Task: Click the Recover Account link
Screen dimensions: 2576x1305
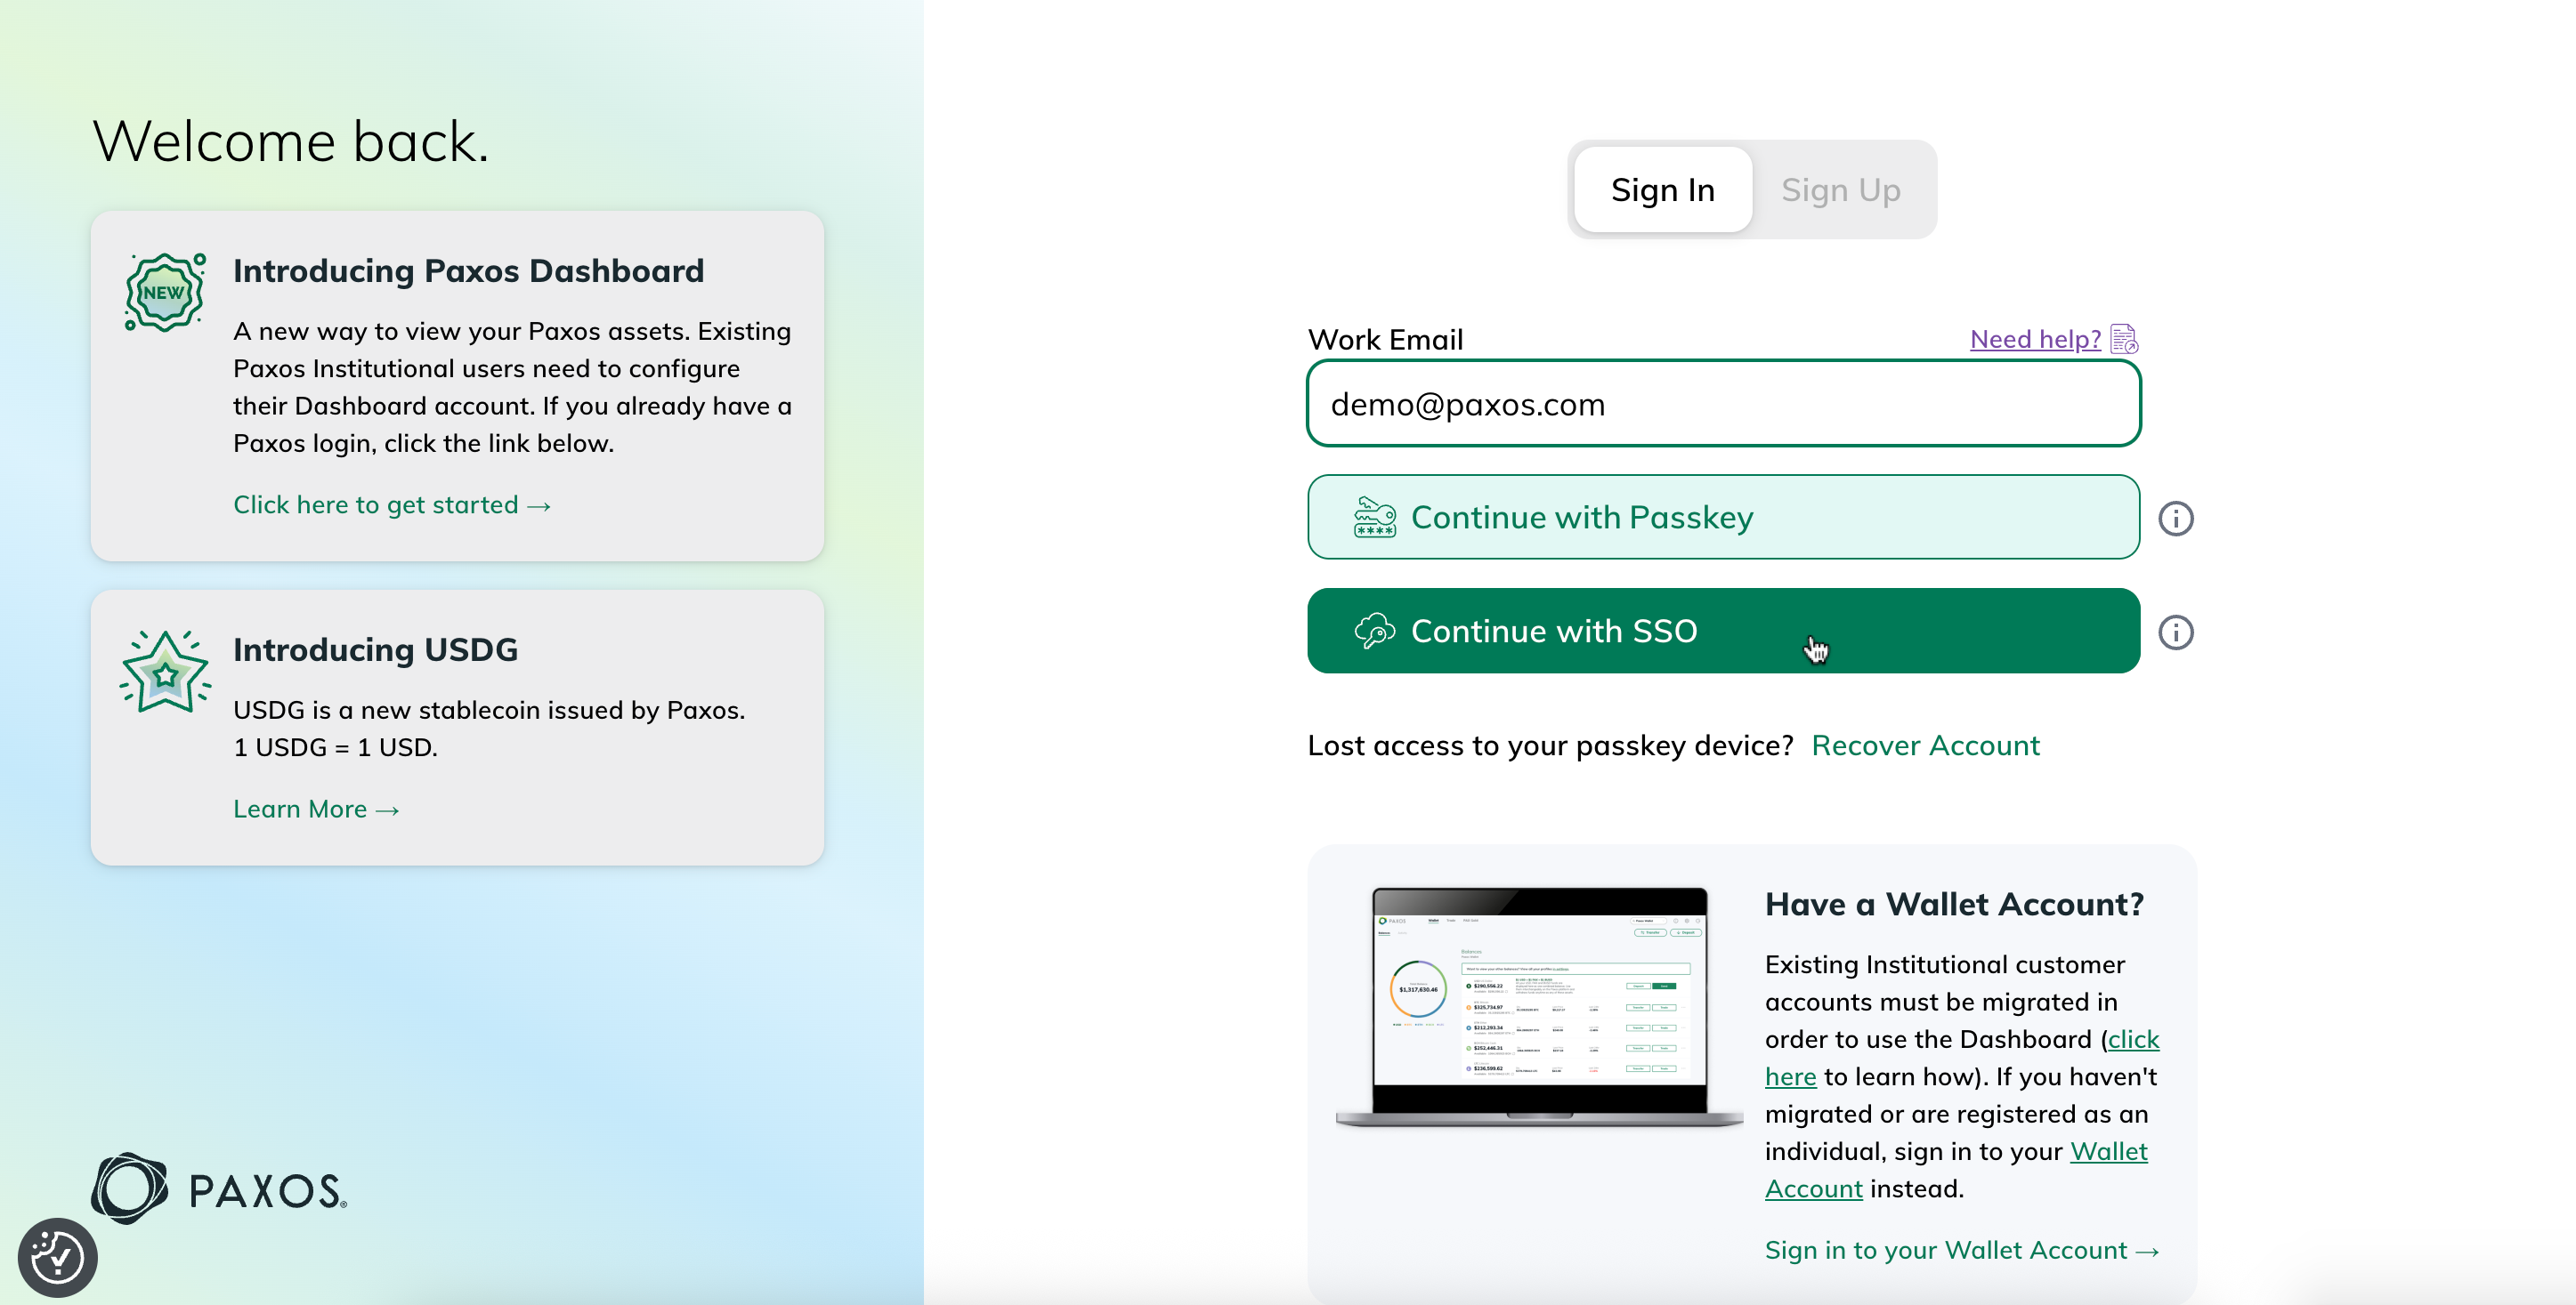Action: click(1925, 745)
